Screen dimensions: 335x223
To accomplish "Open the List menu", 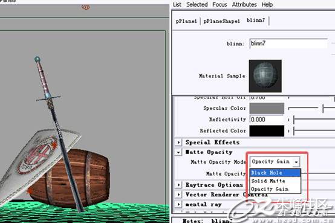I will 177,4.
